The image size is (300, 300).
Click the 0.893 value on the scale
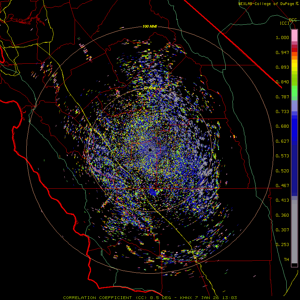pyautogui.click(x=282, y=67)
